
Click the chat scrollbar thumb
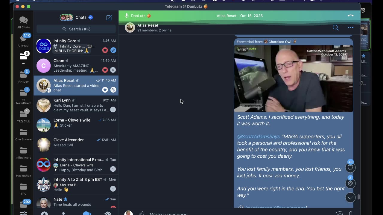click(x=358, y=197)
